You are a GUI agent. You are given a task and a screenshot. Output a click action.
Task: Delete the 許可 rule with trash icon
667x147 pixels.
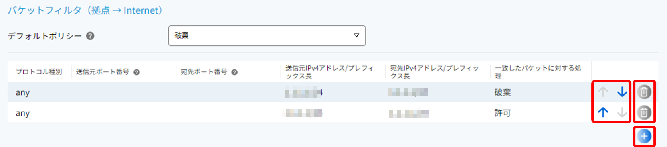[644, 113]
